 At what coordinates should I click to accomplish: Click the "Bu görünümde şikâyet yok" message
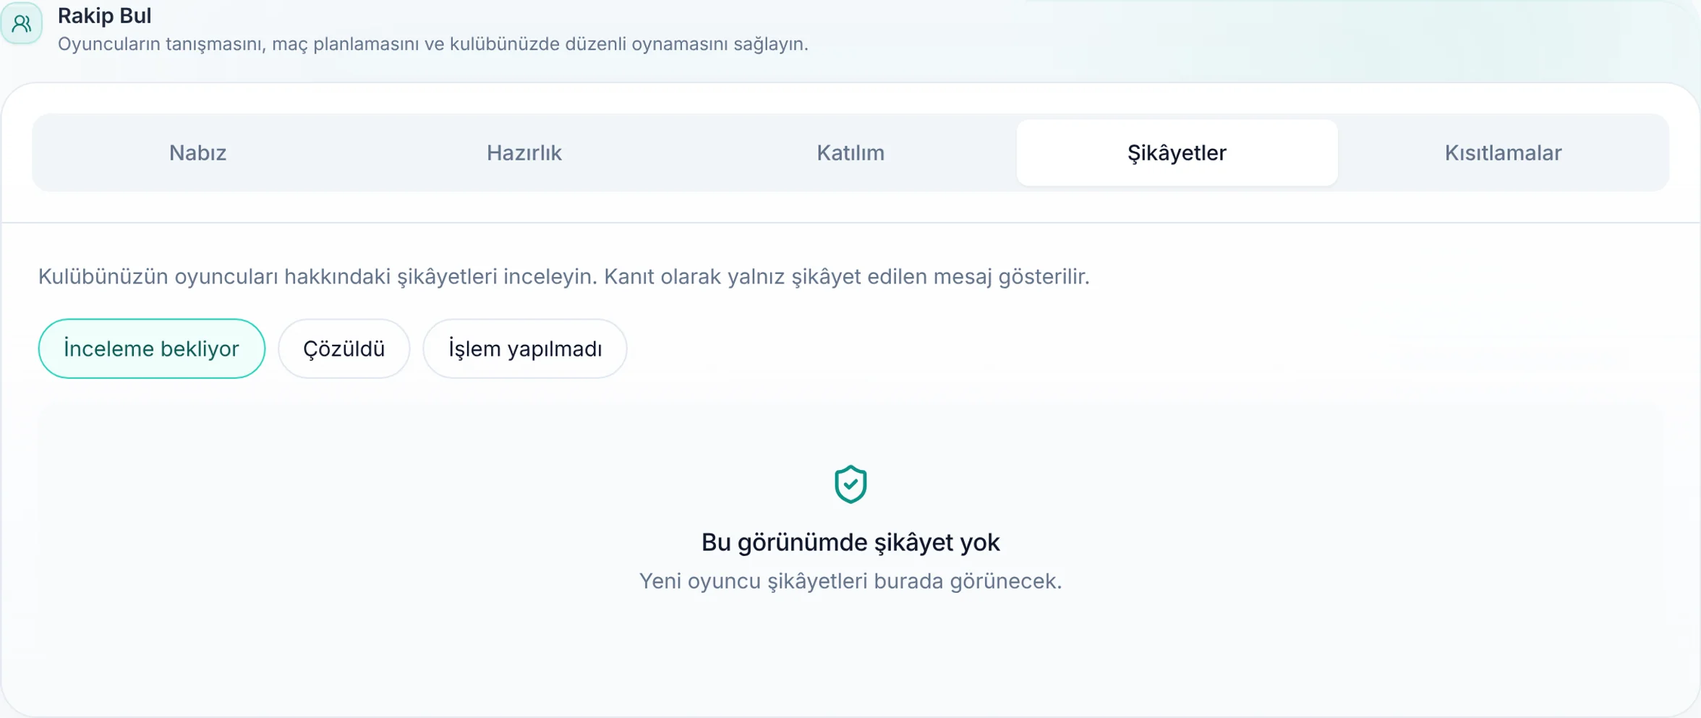(x=850, y=542)
